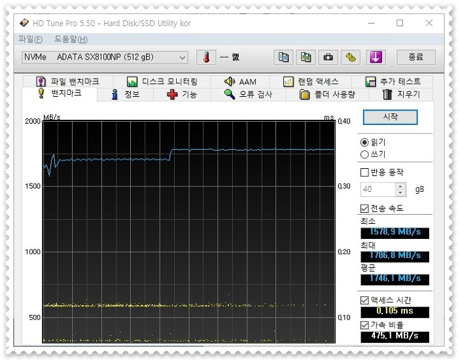
Task: Minimize the HD Tune Pro window
Action: [371, 23]
